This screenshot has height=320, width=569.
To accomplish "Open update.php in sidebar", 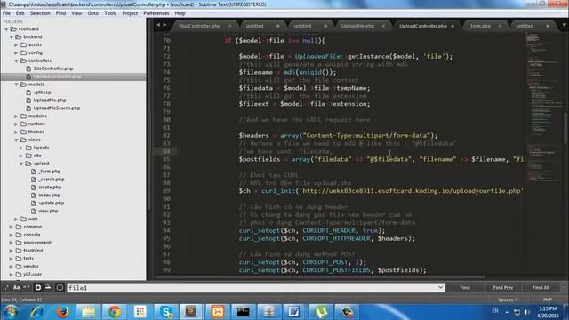I will (51, 204).
